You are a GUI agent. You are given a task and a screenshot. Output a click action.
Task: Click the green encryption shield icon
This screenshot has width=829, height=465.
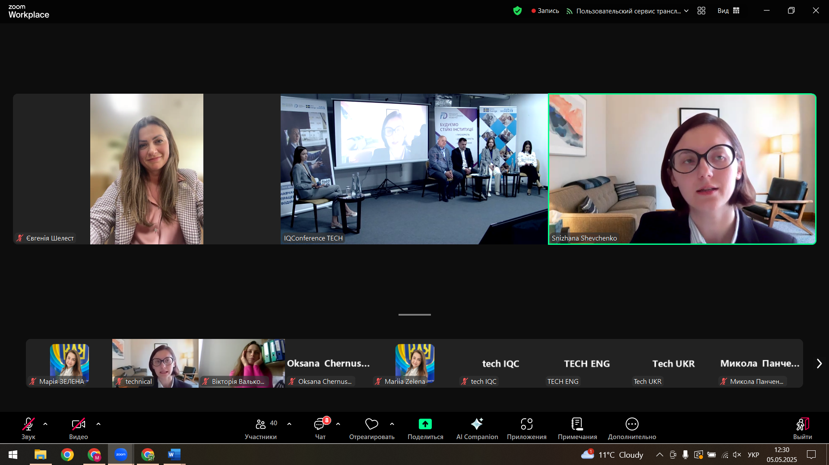pyautogui.click(x=517, y=11)
